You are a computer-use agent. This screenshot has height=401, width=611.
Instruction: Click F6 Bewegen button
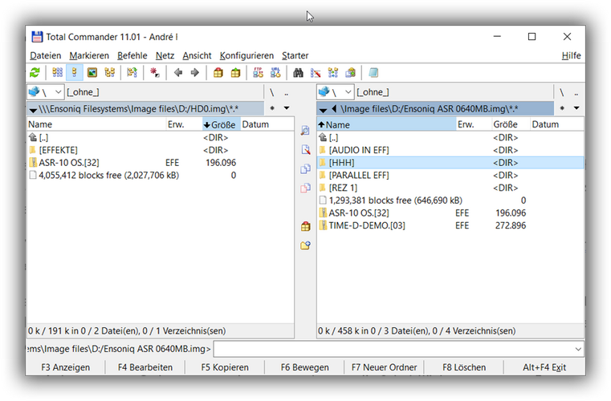(305, 367)
